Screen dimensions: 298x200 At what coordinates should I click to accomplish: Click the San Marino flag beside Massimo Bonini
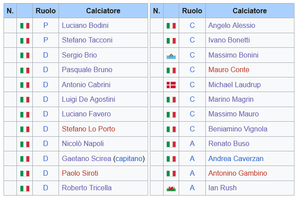pos(171,55)
